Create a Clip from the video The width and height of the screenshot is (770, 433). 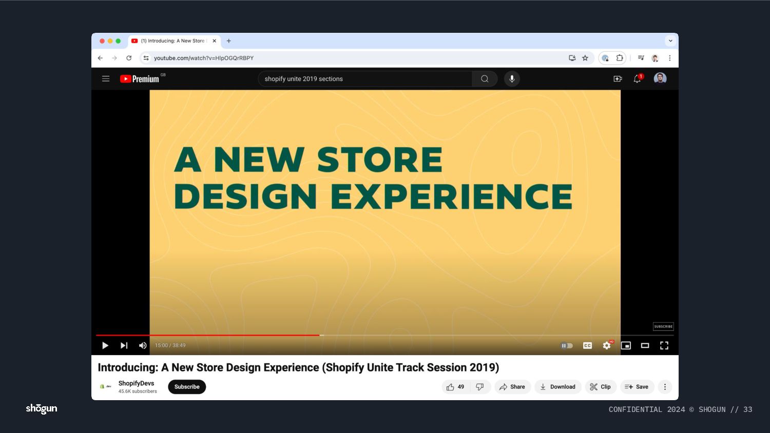pyautogui.click(x=601, y=387)
